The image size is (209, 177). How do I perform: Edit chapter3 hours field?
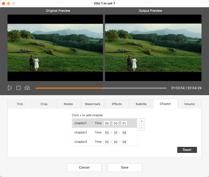point(107,142)
